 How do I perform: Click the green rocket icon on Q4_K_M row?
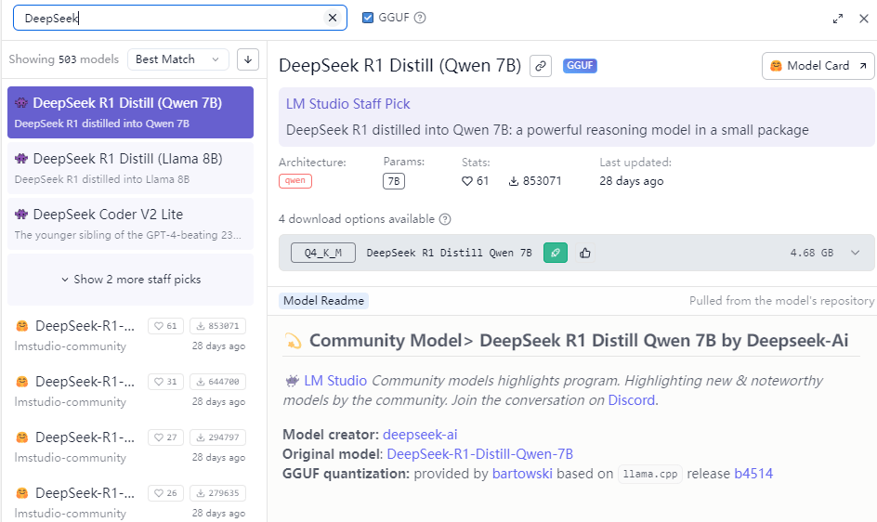[555, 253]
